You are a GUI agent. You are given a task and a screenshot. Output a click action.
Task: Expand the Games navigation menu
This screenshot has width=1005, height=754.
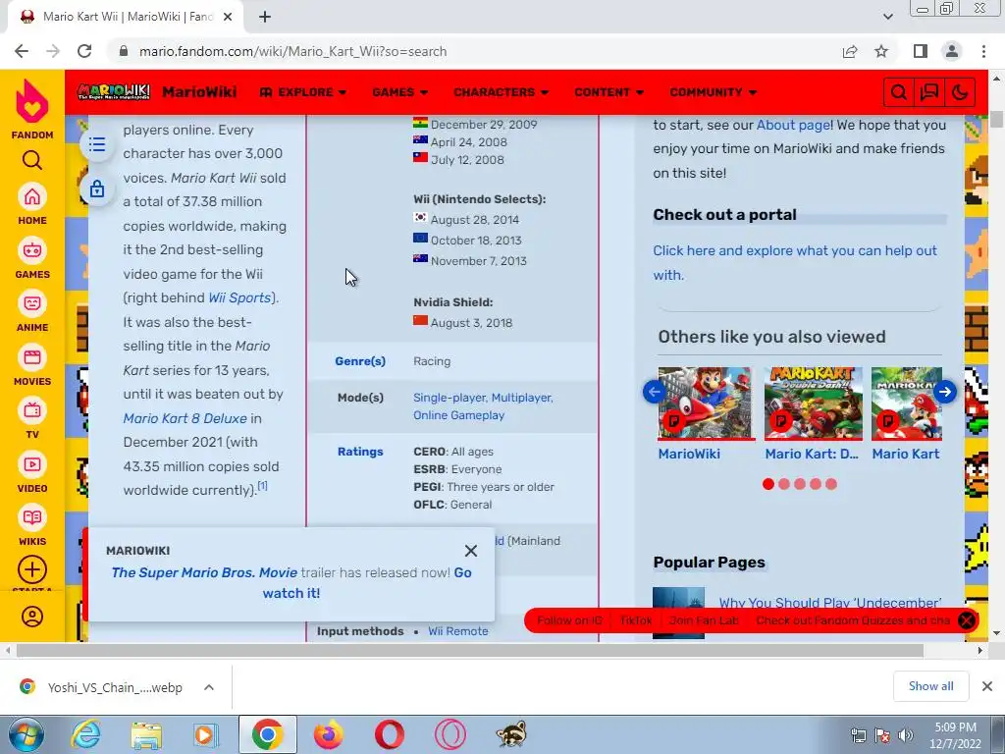[400, 92]
